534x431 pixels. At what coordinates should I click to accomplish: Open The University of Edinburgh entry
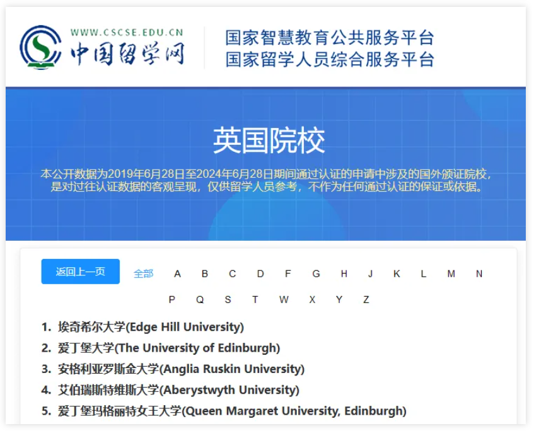point(169,348)
